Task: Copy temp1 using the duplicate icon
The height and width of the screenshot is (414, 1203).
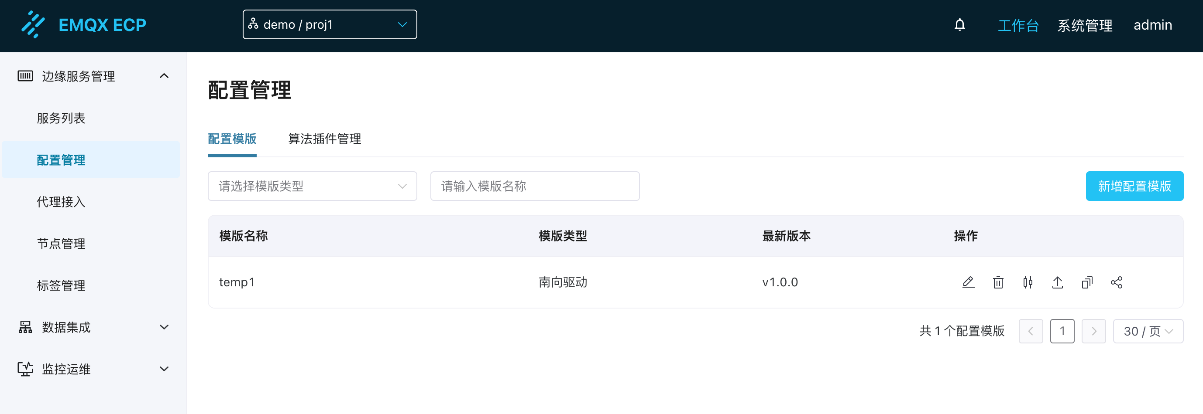Action: [x=1087, y=282]
